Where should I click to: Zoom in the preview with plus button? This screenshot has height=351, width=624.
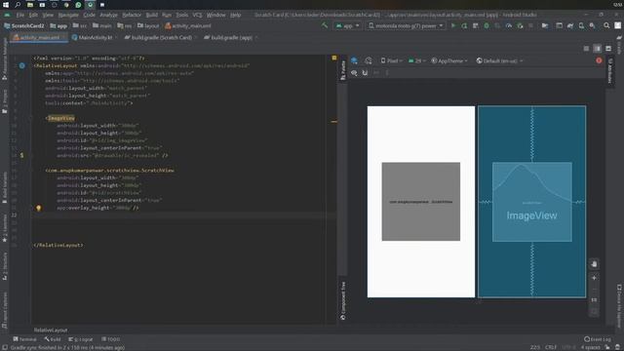click(x=594, y=278)
